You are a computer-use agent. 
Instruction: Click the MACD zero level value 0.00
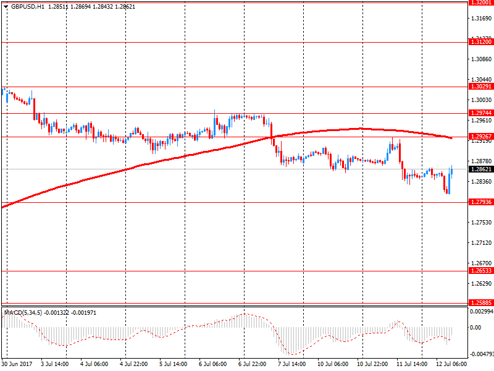(x=475, y=328)
